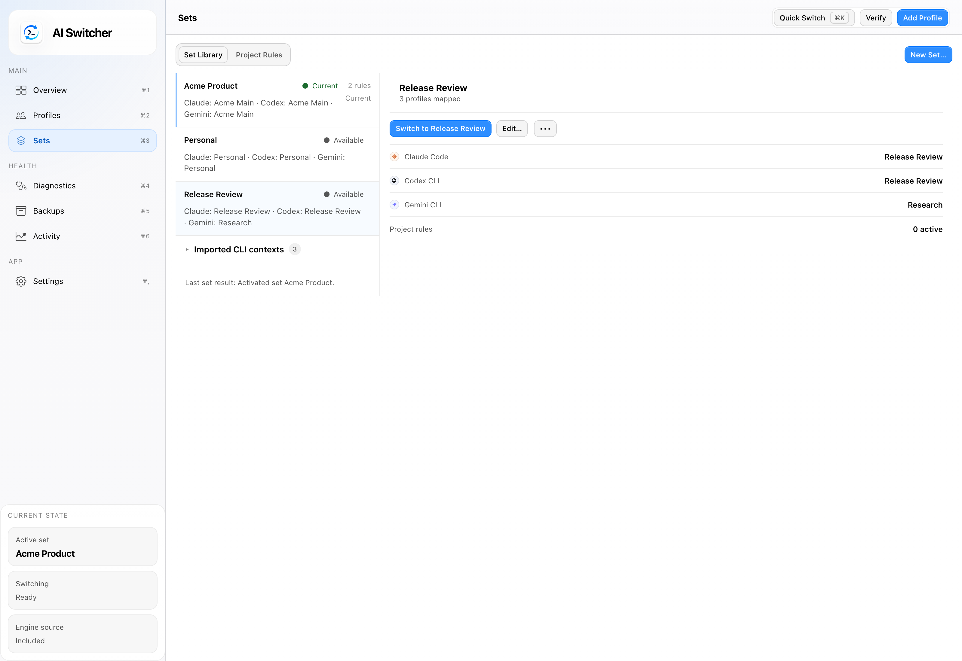Select the Sets layers icon in the sidebar

(x=21, y=141)
